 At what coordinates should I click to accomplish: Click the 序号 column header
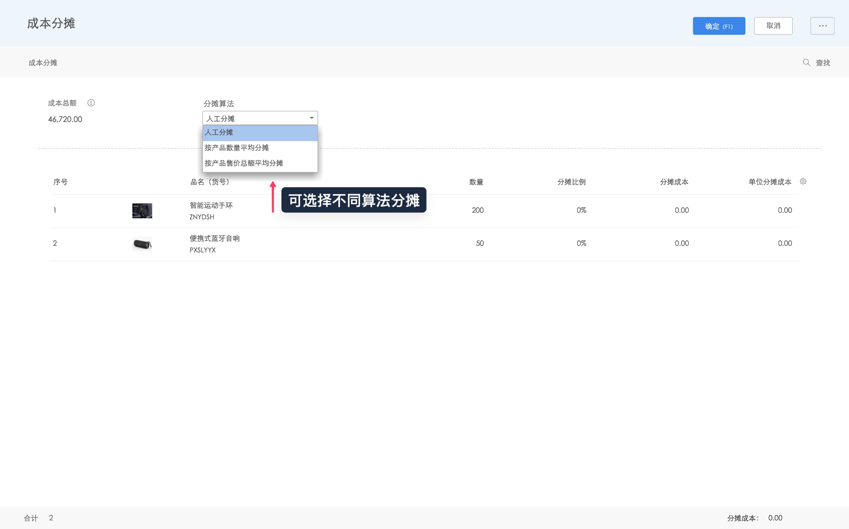click(60, 182)
